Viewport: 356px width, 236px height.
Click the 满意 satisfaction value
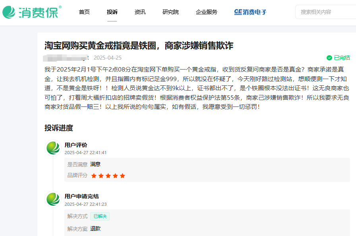pos(95,164)
